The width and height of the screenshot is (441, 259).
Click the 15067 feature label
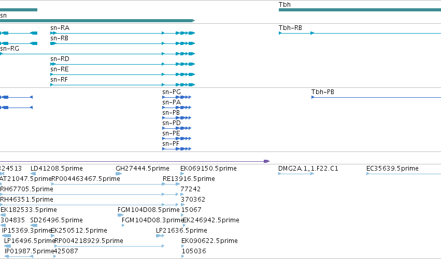191,210
